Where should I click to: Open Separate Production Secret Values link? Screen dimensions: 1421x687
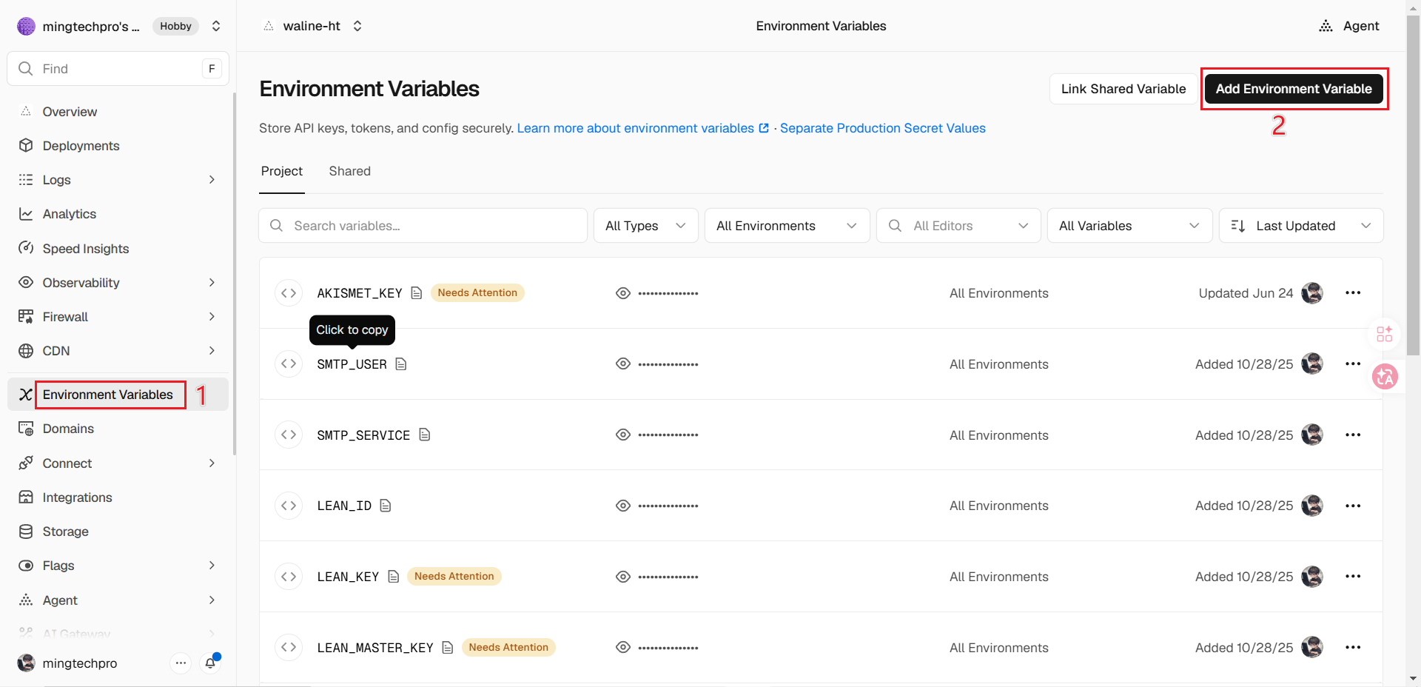[883, 128]
